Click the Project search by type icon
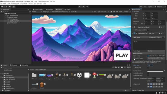 click(x=116, y=67)
